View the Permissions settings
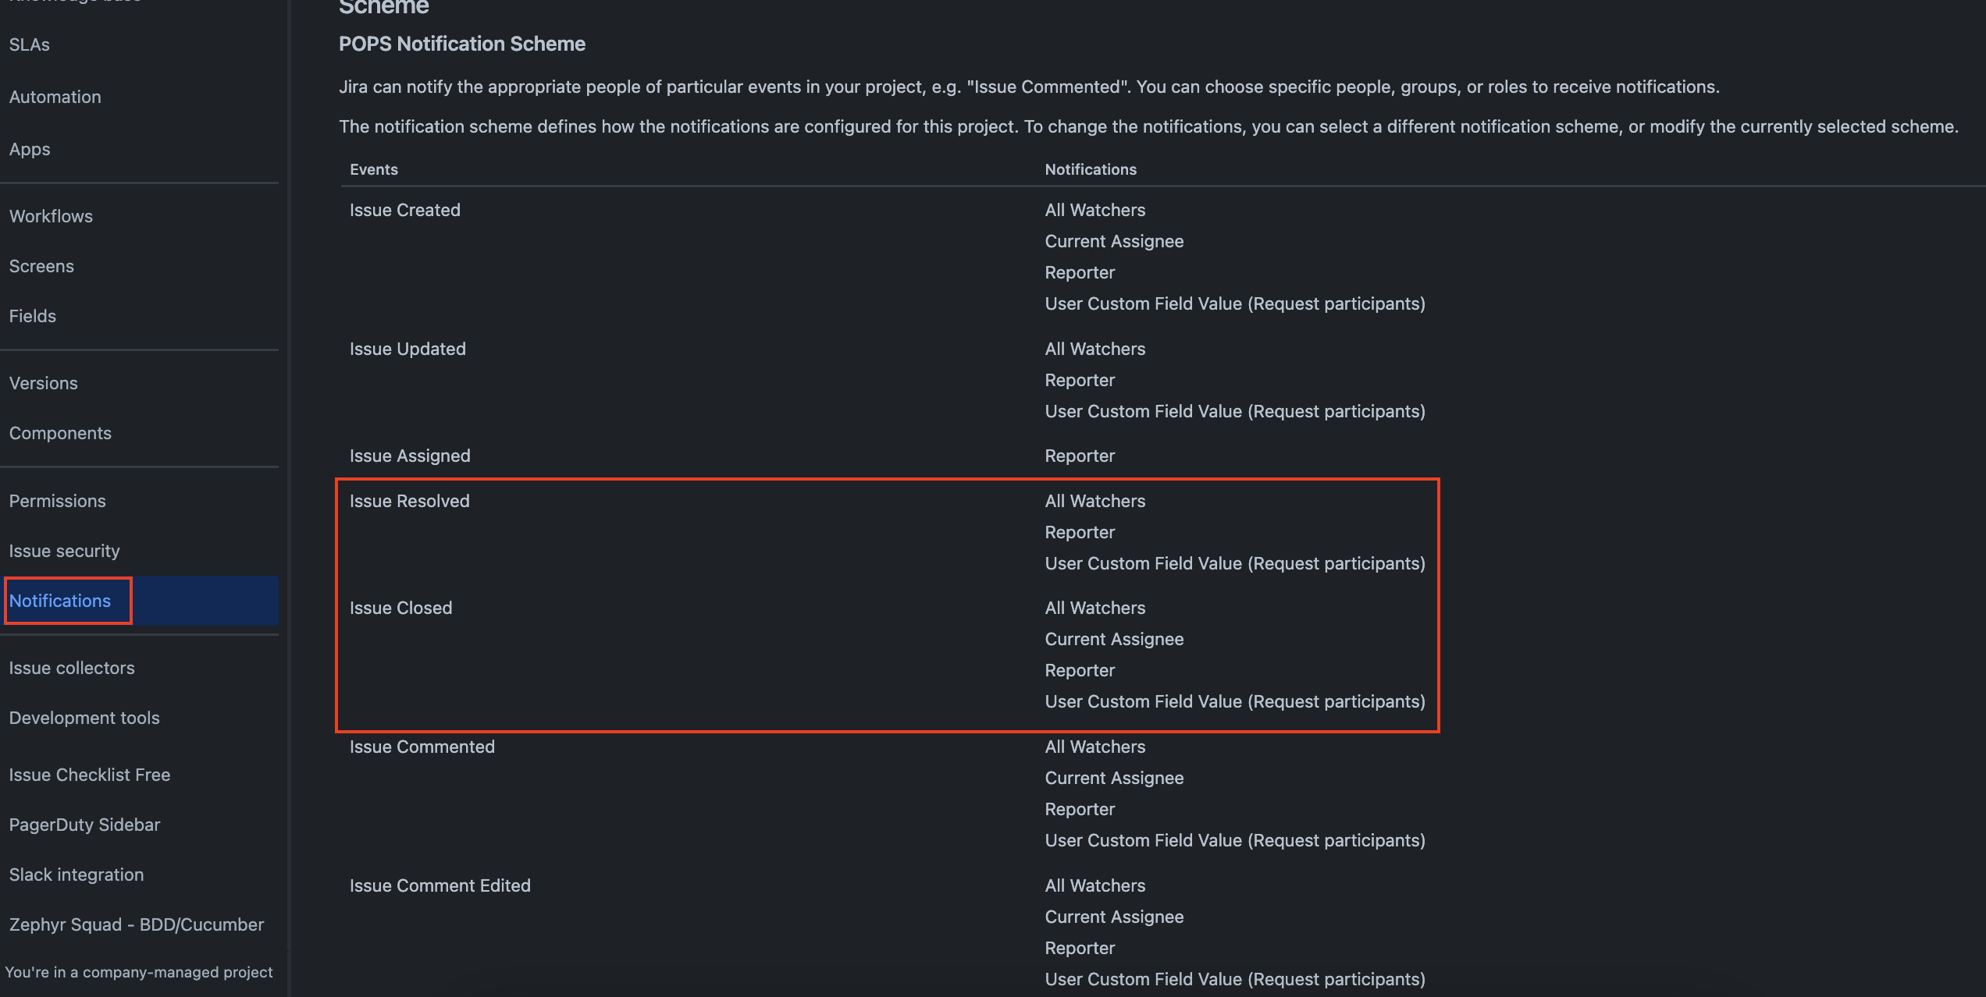The width and height of the screenshot is (1986, 997). [57, 501]
